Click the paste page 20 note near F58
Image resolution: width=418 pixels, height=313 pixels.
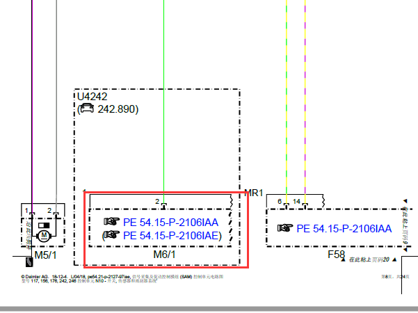pyautogui.click(x=369, y=259)
